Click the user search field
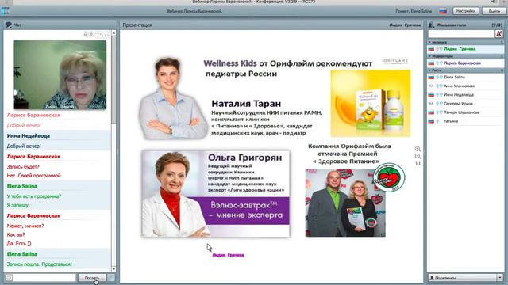 [x=461, y=33]
